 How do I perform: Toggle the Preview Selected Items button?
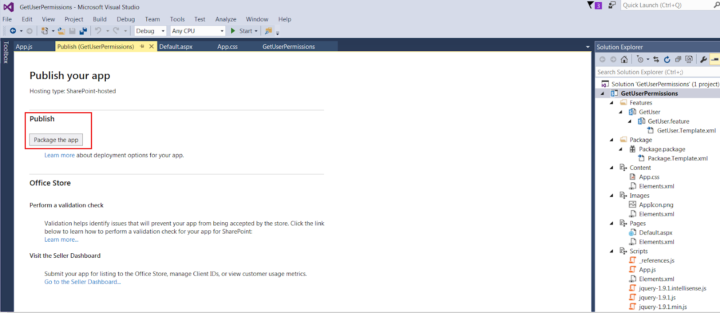715,59
